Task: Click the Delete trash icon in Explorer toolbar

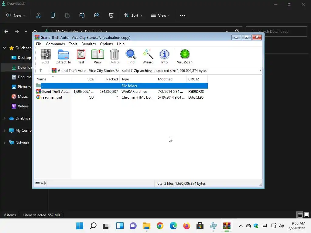Action: click(x=111, y=15)
